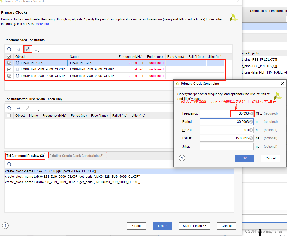The image size is (287, 236).
Task: Click the search icon in Tcl Command Preview
Action: coord(9,164)
